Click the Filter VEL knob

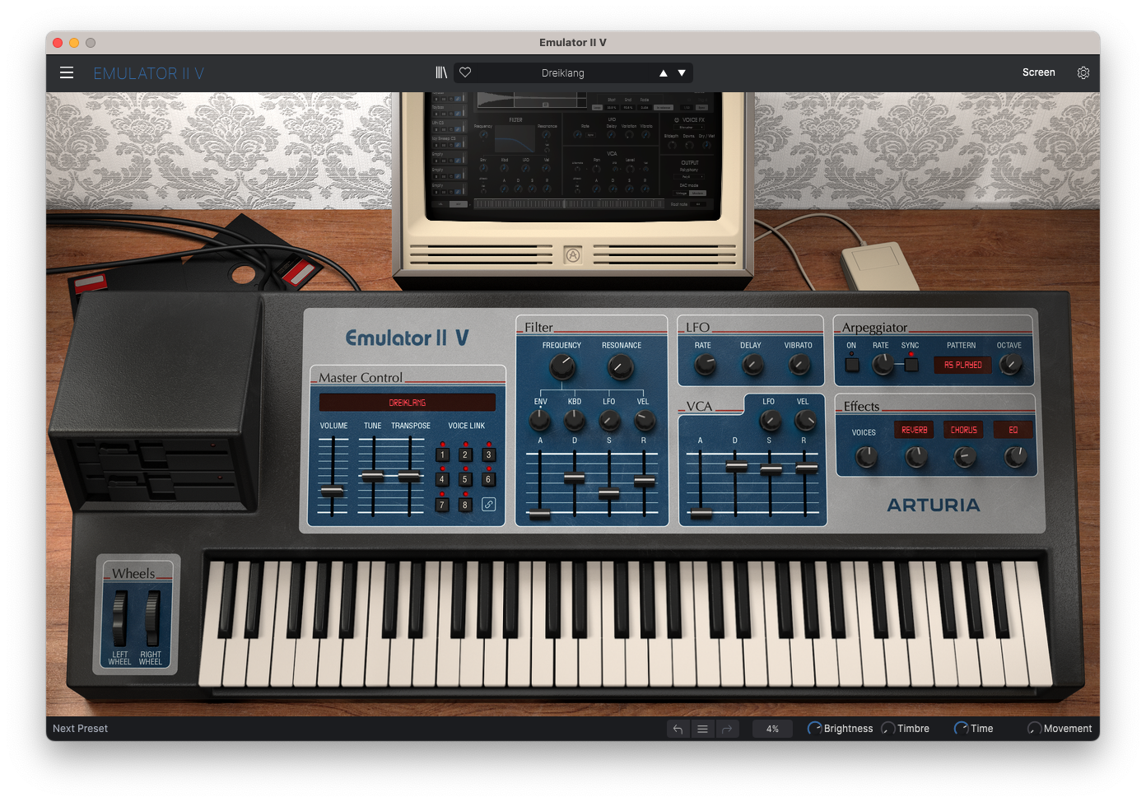(x=644, y=421)
